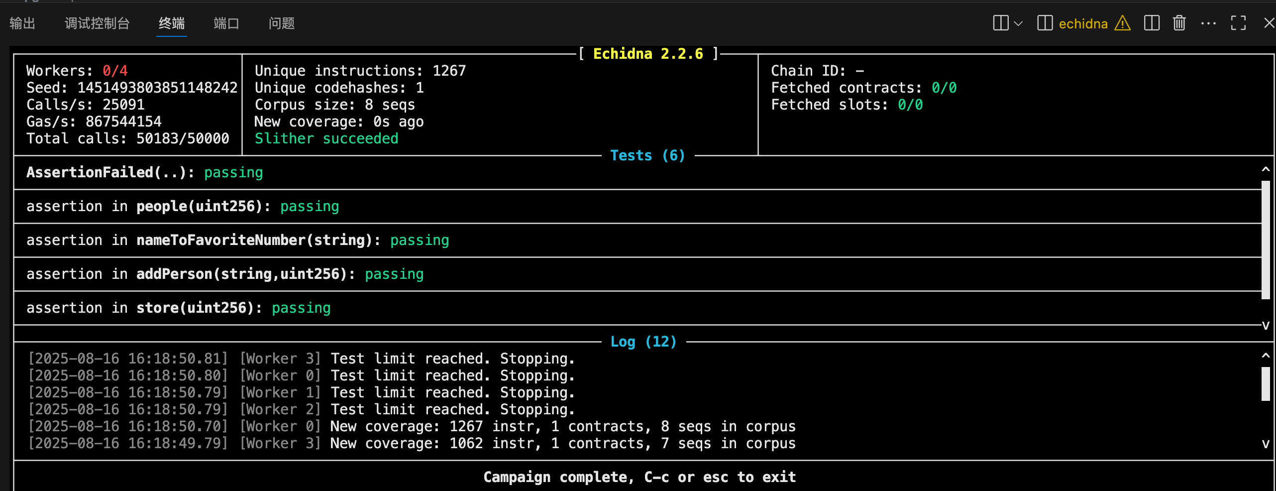Open the 端口 ports tab
Screen dimensions: 1276x491
point(226,23)
